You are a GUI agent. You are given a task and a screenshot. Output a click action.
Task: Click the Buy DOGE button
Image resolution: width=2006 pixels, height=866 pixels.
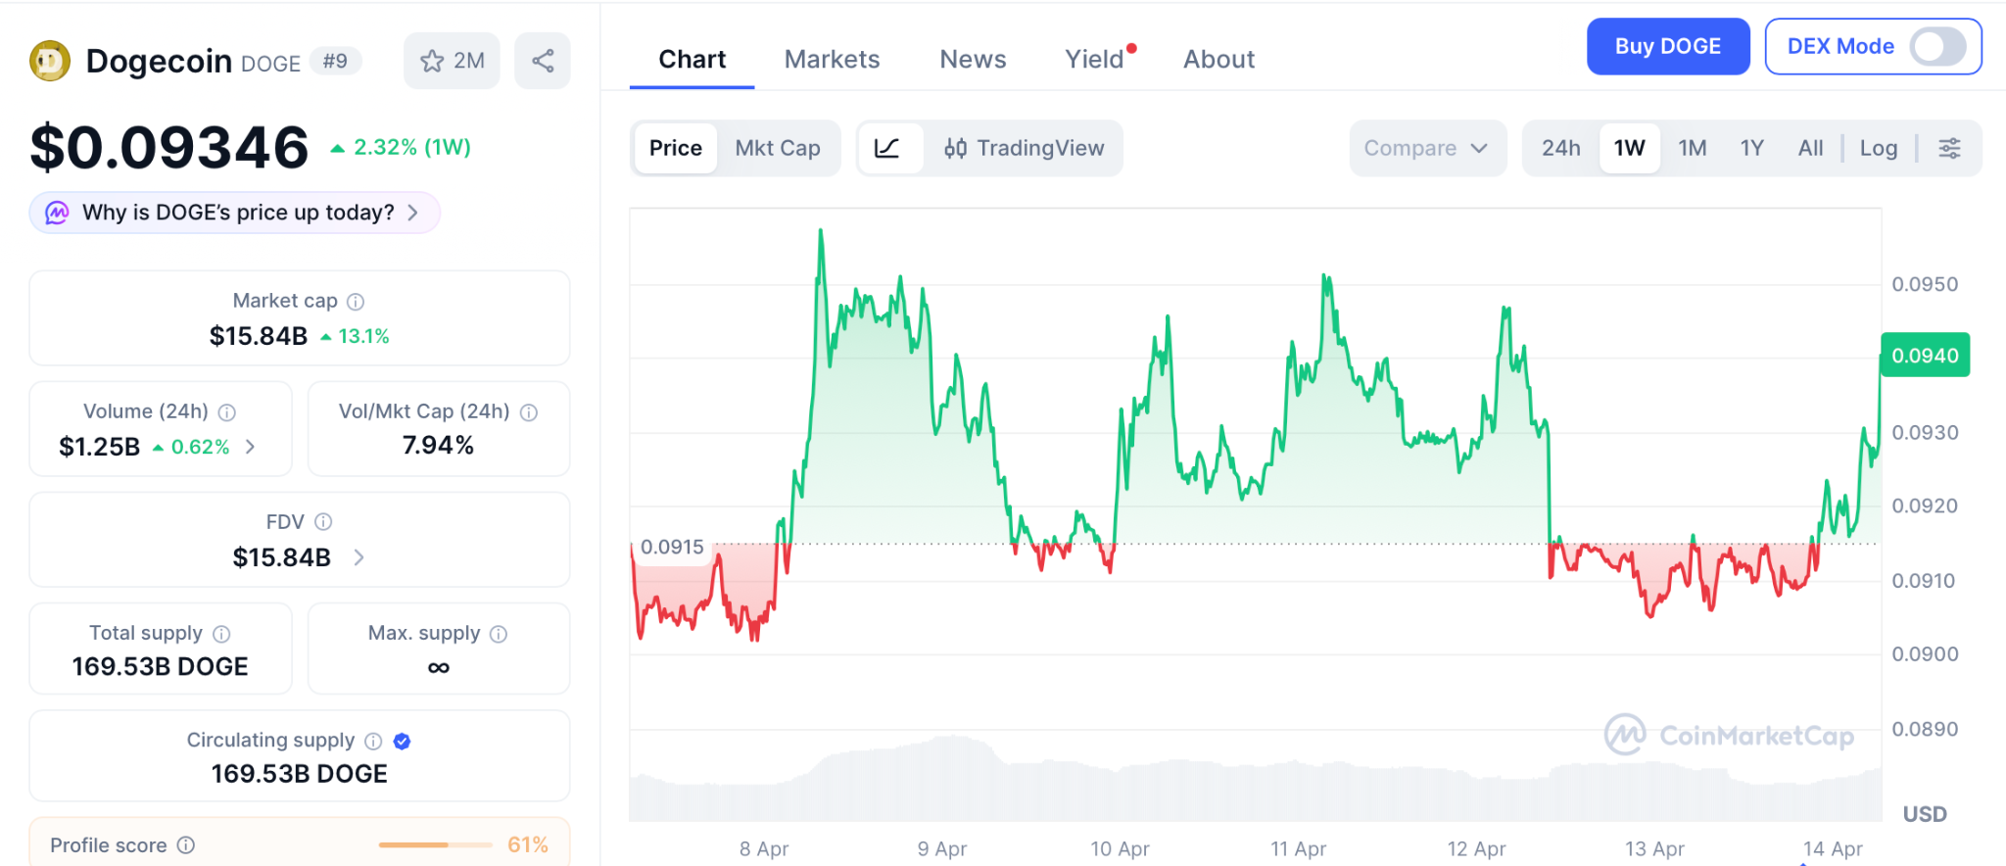(x=1667, y=46)
